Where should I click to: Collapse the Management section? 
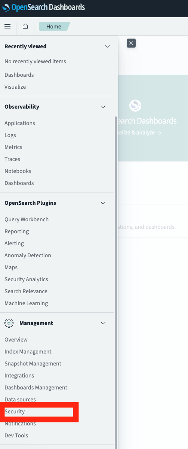click(103, 323)
